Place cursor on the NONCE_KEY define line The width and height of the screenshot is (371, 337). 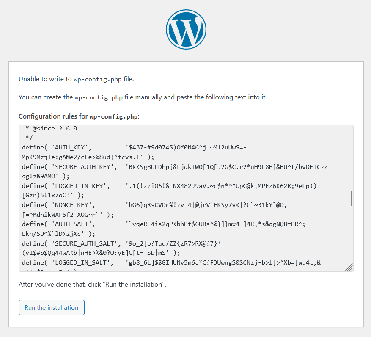tap(154, 205)
